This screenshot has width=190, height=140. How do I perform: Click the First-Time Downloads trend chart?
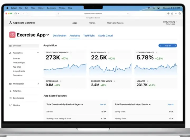coord(65,69)
